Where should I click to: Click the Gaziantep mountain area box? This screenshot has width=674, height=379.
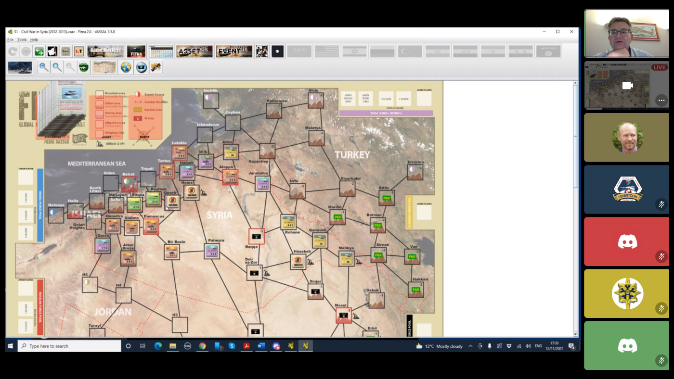[x=267, y=151]
